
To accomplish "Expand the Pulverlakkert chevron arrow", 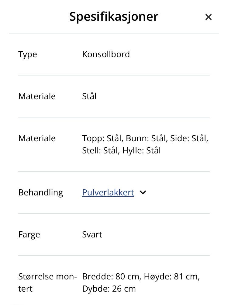I will 143,192.
